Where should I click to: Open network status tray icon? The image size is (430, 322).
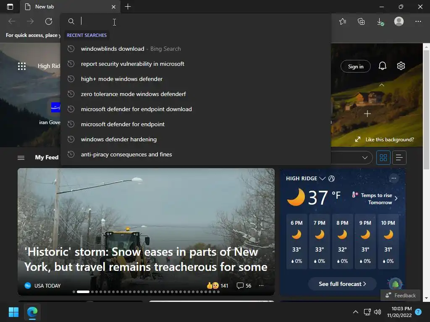click(367, 312)
